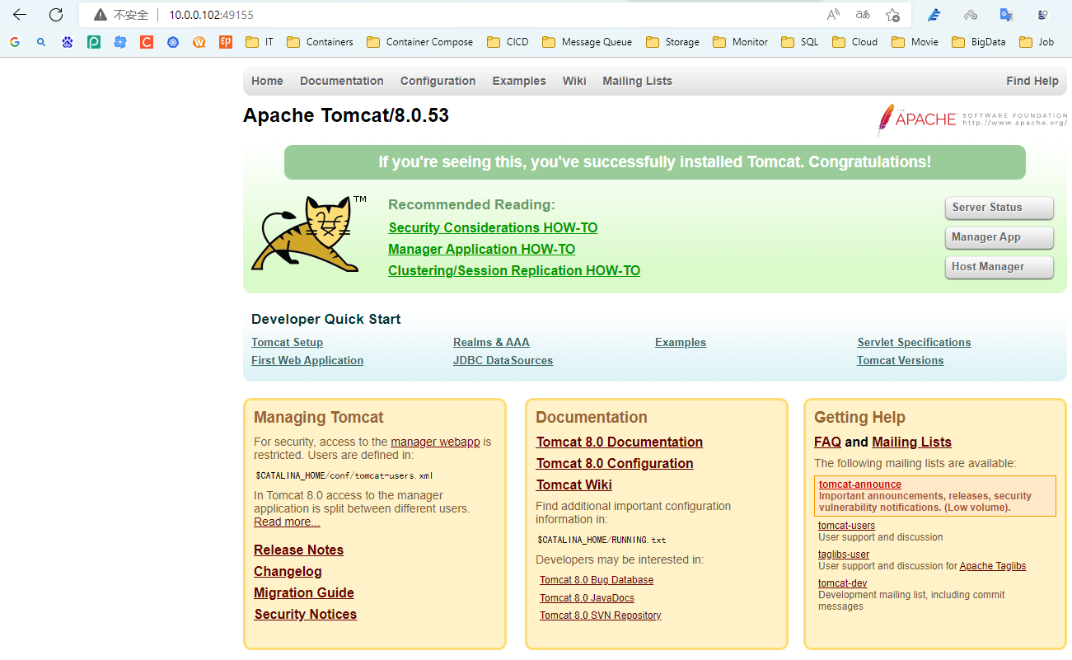Click the Host Manager button

pos(999,267)
